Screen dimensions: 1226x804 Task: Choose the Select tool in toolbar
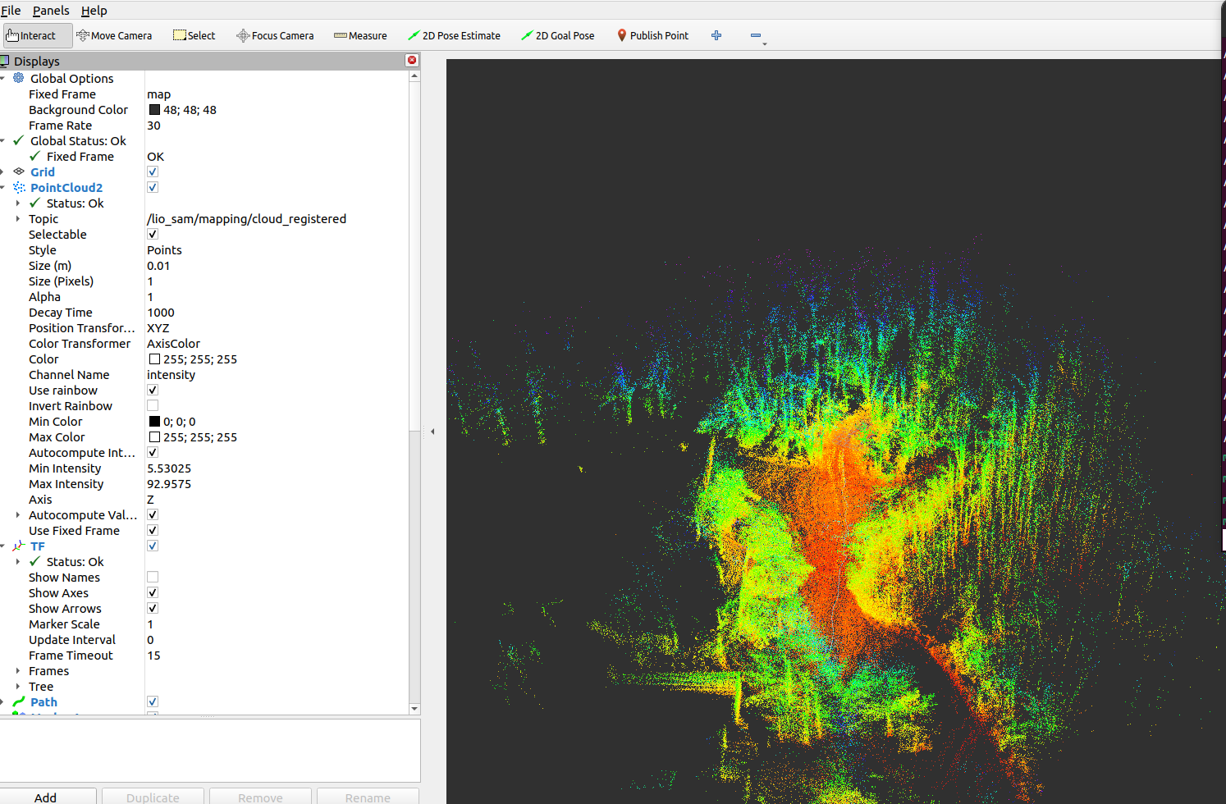(194, 35)
